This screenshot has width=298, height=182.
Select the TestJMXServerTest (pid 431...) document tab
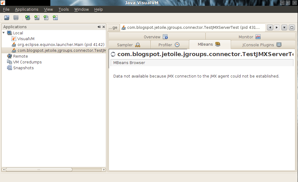192,28
